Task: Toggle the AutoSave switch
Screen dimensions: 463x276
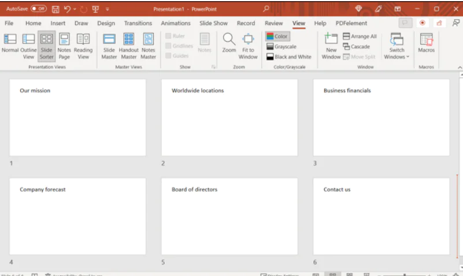Action: (39, 9)
